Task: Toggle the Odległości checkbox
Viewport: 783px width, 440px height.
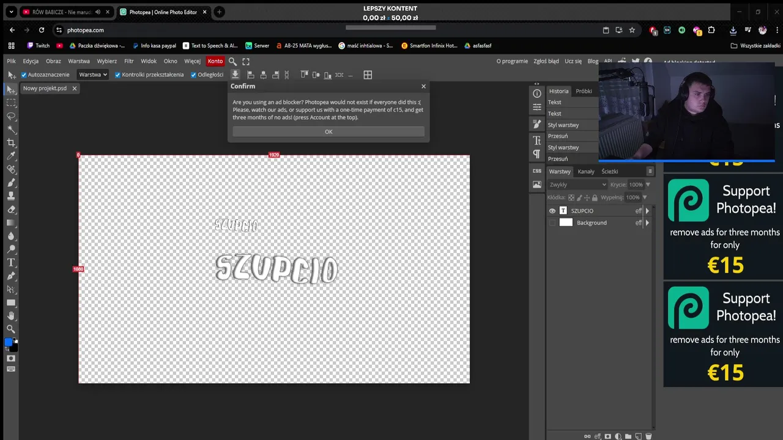Action: 193,75
